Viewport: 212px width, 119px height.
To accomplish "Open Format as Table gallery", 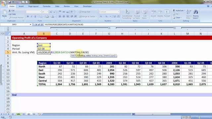I will 137,14.
